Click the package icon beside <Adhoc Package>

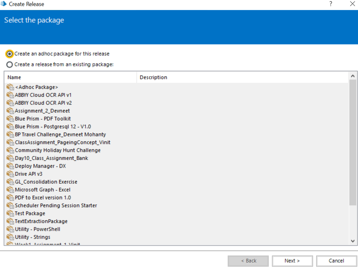(x=10, y=87)
